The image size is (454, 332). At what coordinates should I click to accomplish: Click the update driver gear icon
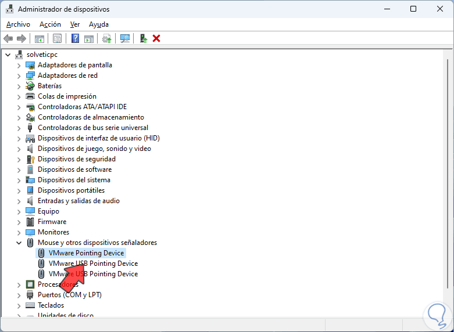pos(107,38)
